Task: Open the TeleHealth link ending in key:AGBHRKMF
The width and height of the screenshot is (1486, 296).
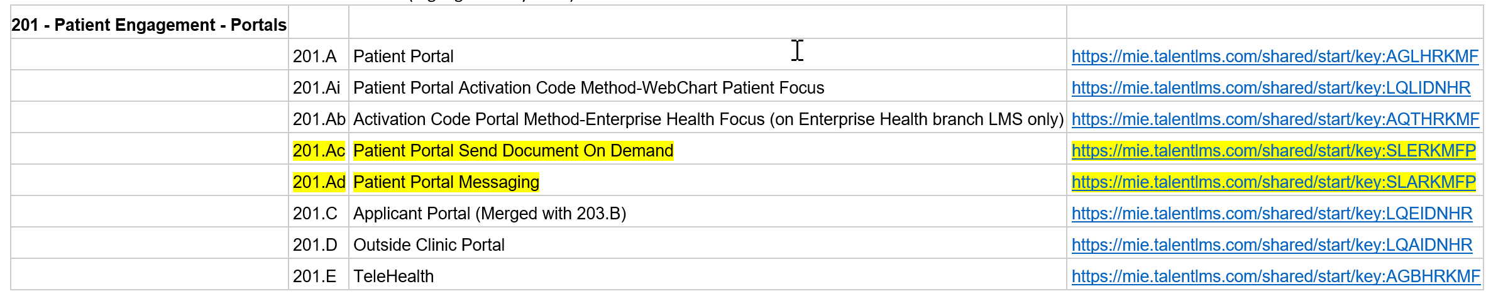Action: click(x=1275, y=277)
